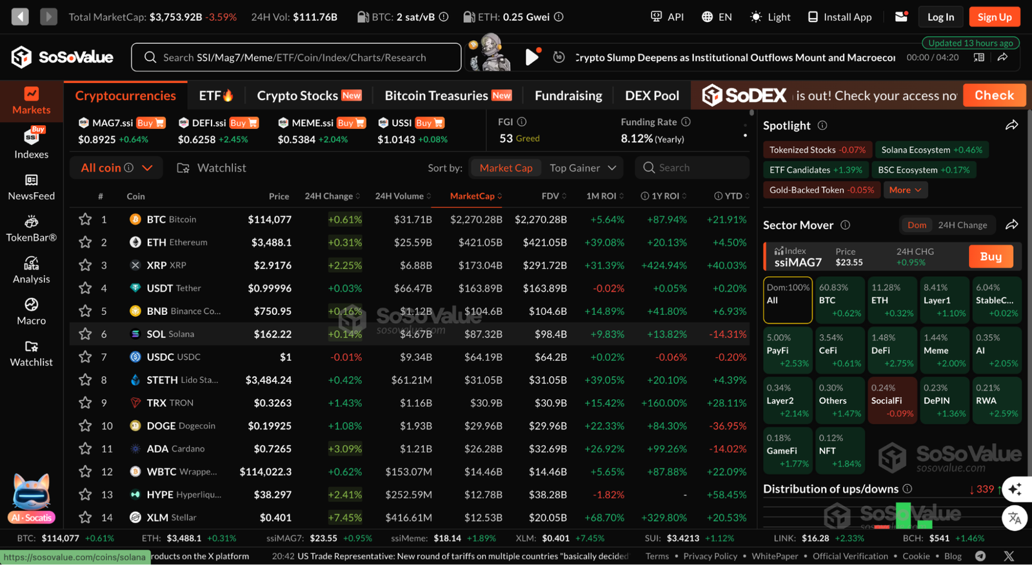Viewport: 1032px width, 565px height.
Task: Switch to the Fundraising tab
Action: click(568, 95)
